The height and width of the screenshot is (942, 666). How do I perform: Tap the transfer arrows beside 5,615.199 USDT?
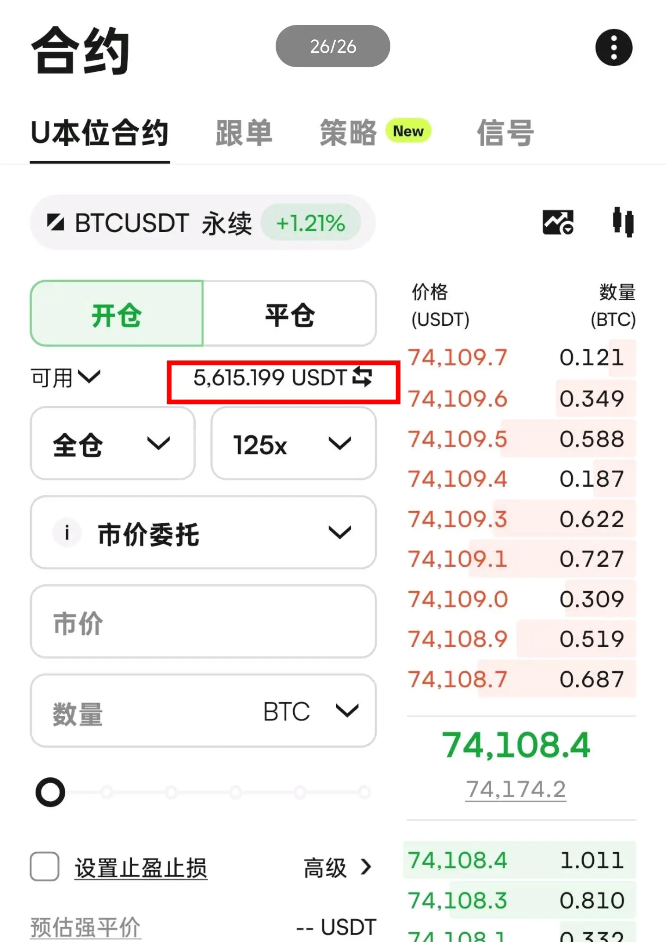pyautogui.click(x=362, y=377)
